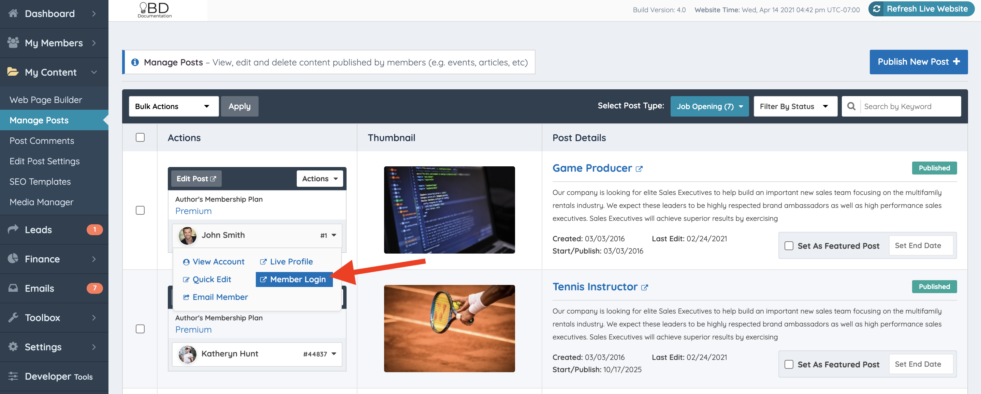981x394 pixels.
Task: Select the My Members people icon
Action: [13, 42]
